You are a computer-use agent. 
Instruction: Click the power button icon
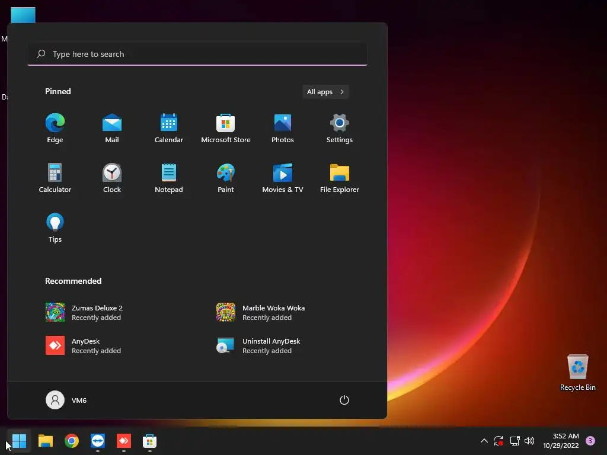[344, 400]
